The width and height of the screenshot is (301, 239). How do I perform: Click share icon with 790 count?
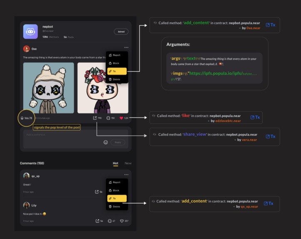tap(97, 118)
